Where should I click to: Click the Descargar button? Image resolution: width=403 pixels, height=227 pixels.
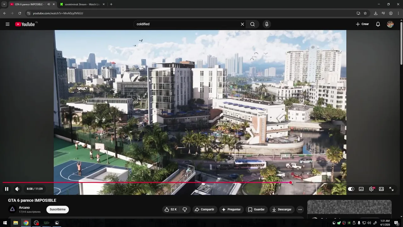pos(282,209)
